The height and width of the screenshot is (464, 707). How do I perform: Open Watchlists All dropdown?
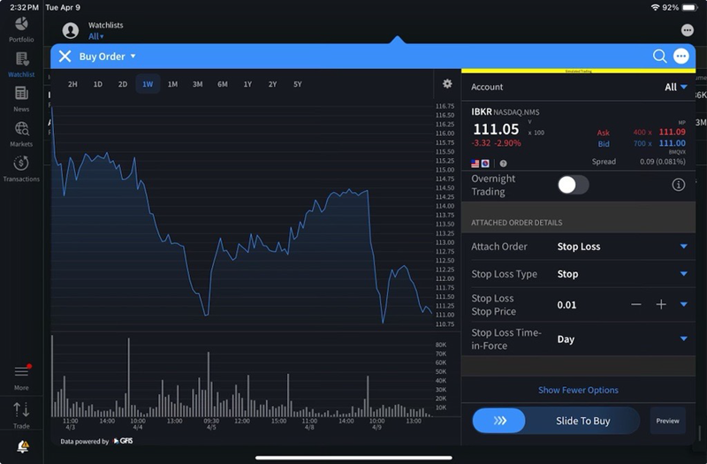coord(96,36)
